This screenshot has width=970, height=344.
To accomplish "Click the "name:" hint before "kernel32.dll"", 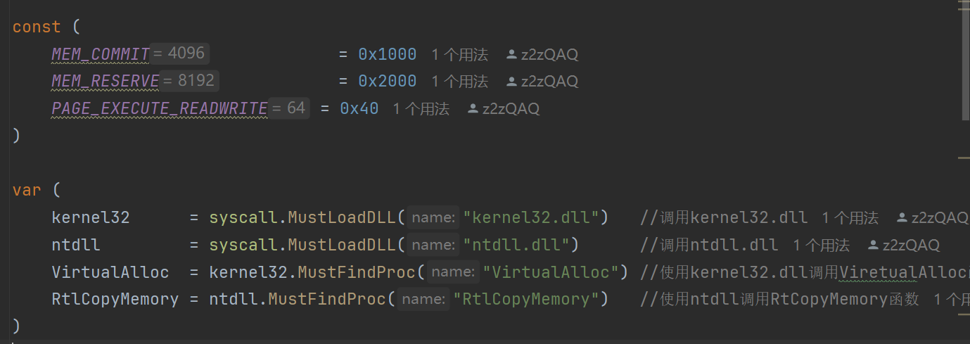I will [434, 217].
